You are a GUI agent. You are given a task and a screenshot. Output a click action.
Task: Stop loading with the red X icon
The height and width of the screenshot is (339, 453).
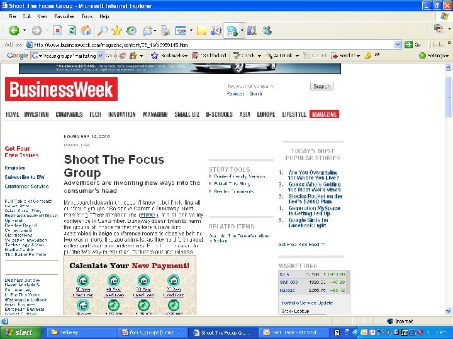(x=57, y=30)
